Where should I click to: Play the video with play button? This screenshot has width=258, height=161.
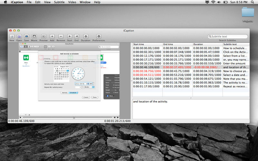point(20,118)
